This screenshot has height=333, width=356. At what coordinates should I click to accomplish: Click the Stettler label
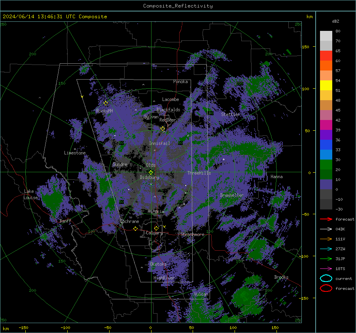[231, 114]
